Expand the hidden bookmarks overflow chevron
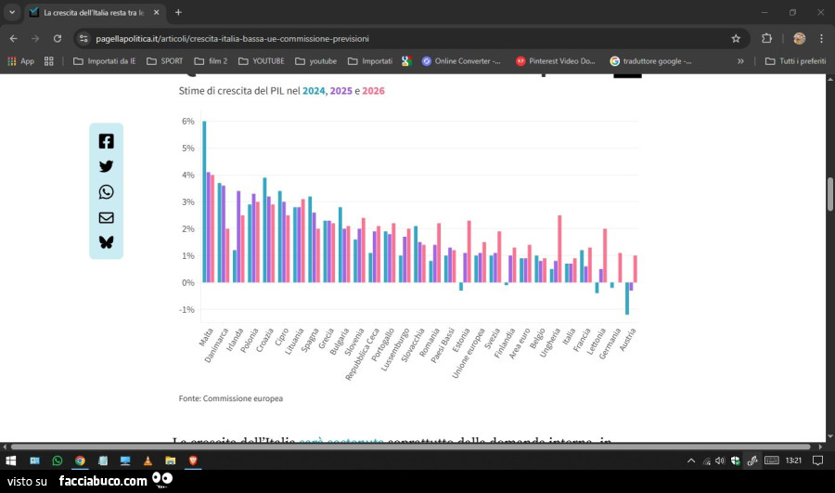The height and width of the screenshot is (493, 835). click(x=740, y=61)
